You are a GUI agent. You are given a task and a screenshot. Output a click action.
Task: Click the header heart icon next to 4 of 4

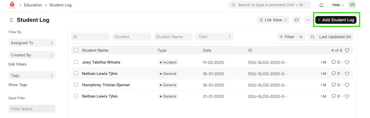[x=347, y=50]
